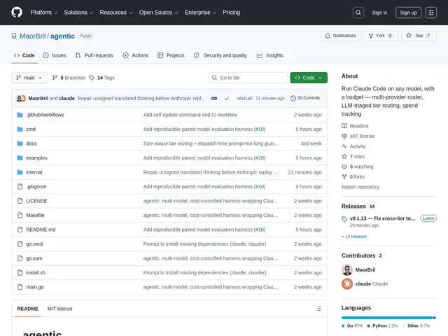Click the languages breakdown bar
The image size is (448, 336).
[x=388, y=318]
